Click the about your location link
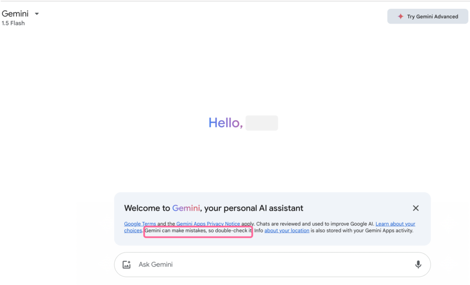The image size is (470, 285). coord(286,230)
